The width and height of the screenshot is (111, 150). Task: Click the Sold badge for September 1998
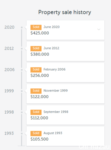[36, 112]
